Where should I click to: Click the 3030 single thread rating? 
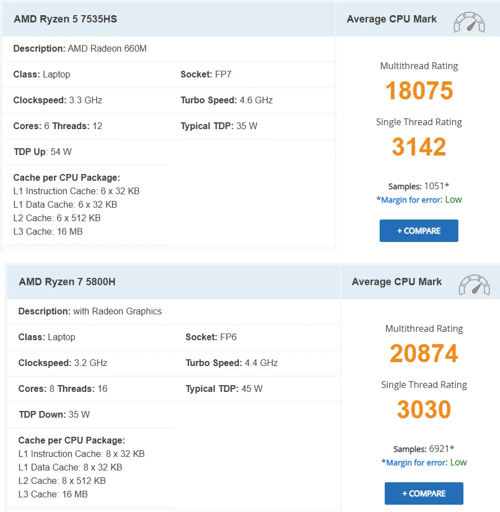click(x=424, y=410)
